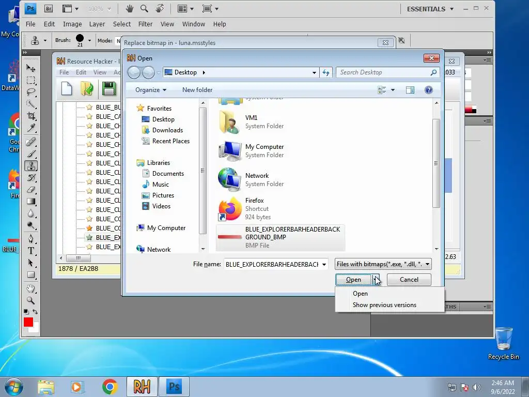Select the History Brush tool
The height and width of the screenshot is (397, 529).
pos(30,178)
